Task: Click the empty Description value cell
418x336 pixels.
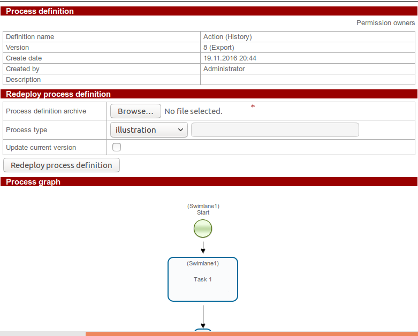Action: pos(307,80)
